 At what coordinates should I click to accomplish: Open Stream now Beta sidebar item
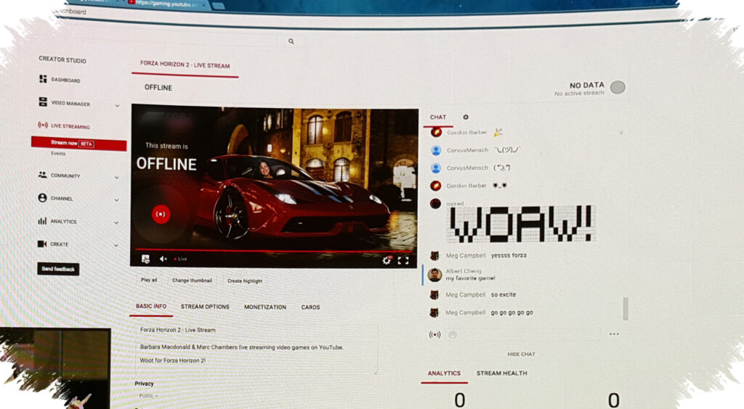[78, 144]
